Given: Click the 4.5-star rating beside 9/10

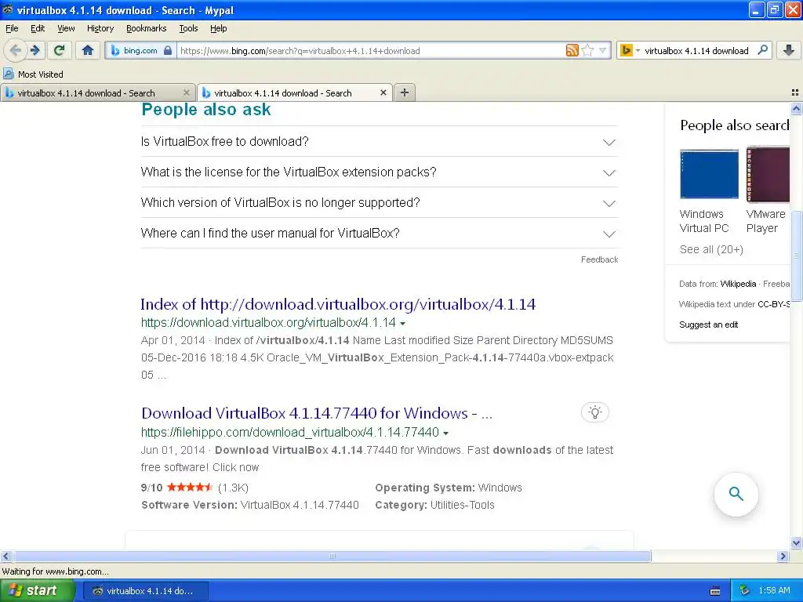Looking at the screenshot, I should click(190, 487).
